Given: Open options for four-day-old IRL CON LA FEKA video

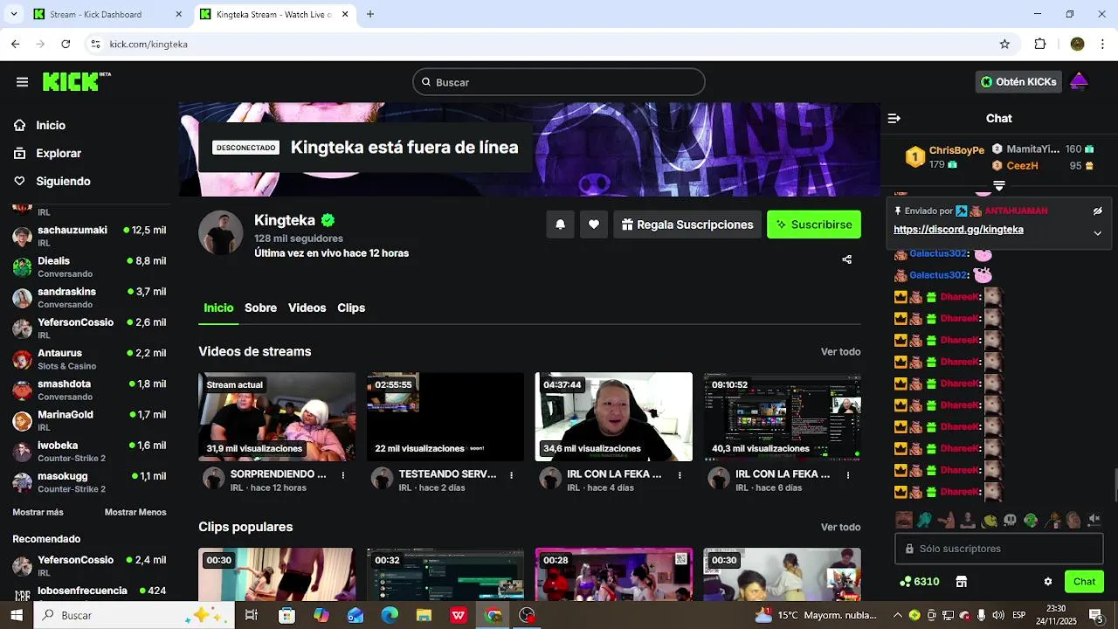Looking at the screenshot, I should click(680, 475).
